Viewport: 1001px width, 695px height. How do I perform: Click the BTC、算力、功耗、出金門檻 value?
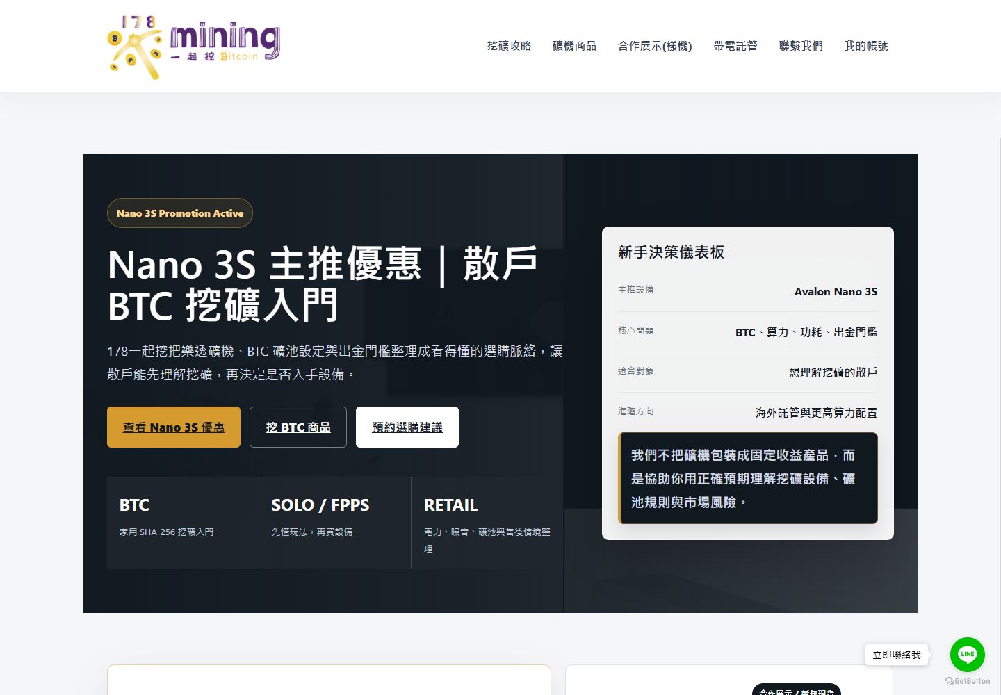(x=806, y=332)
